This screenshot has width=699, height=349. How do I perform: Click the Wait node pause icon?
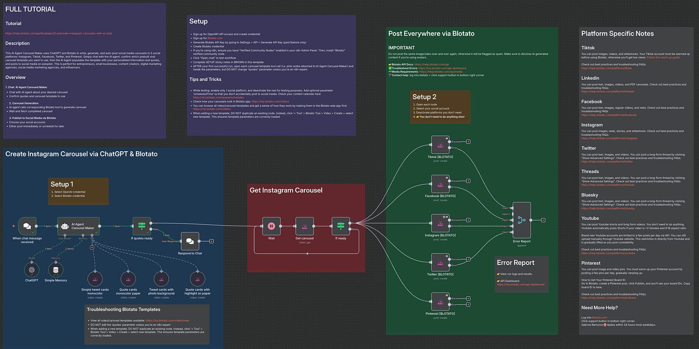coord(271,226)
